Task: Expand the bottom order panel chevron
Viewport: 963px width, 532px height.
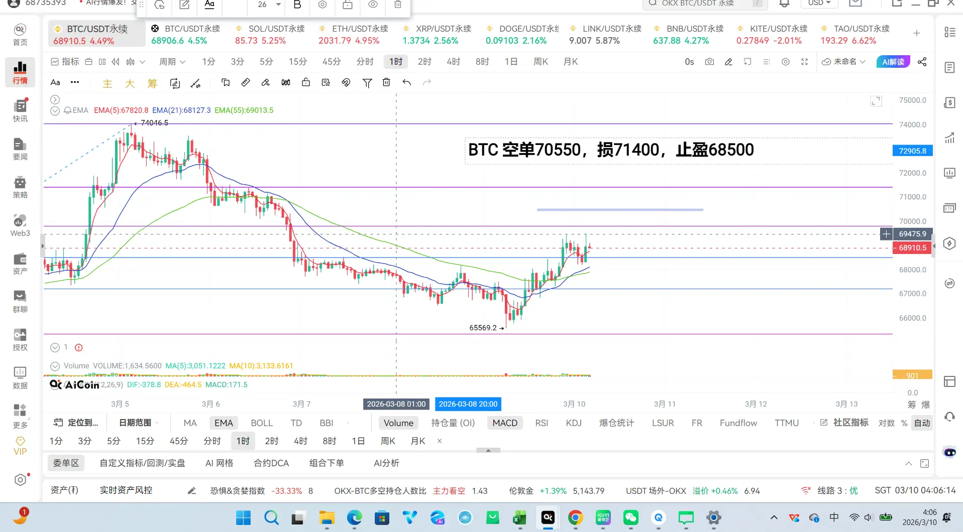Action: point(908,464)
